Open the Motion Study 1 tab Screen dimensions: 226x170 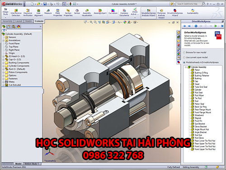(x=32, y=164)
